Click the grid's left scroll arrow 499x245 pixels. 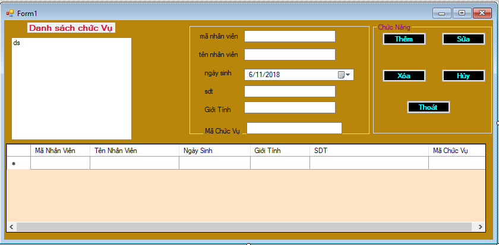pyautogui.click(x=11, y=227)
